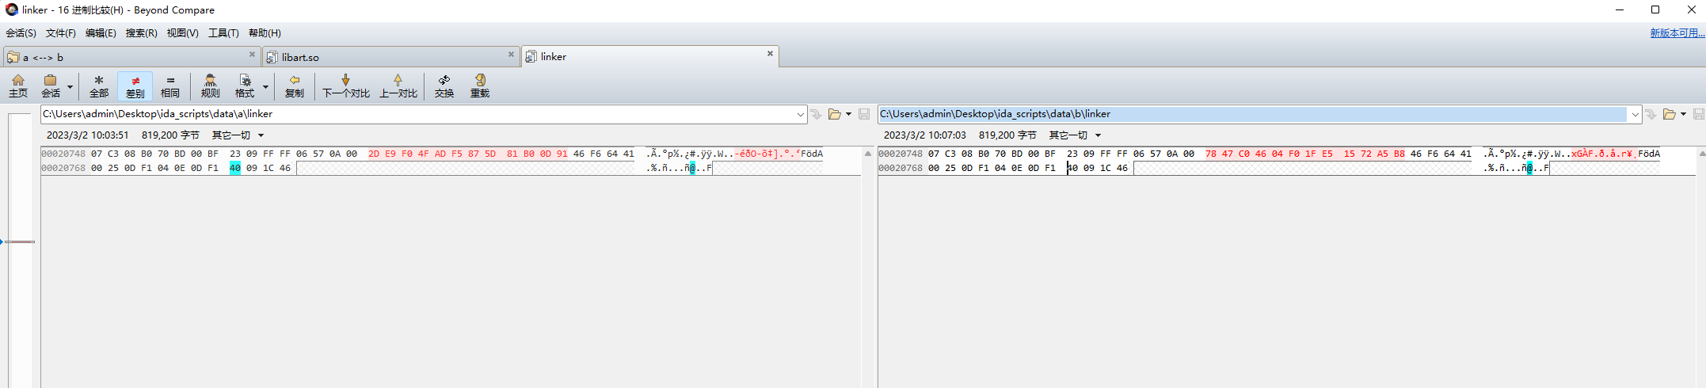Switch to the libart.so tab
The width and height of the screenshot is (1706, 388).
pos(301,57)
